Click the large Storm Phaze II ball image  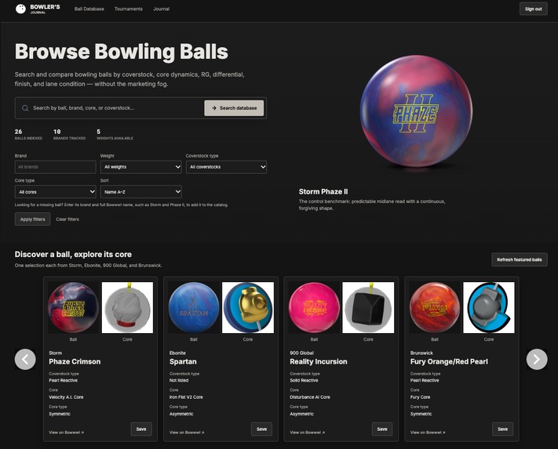point(416,110)
